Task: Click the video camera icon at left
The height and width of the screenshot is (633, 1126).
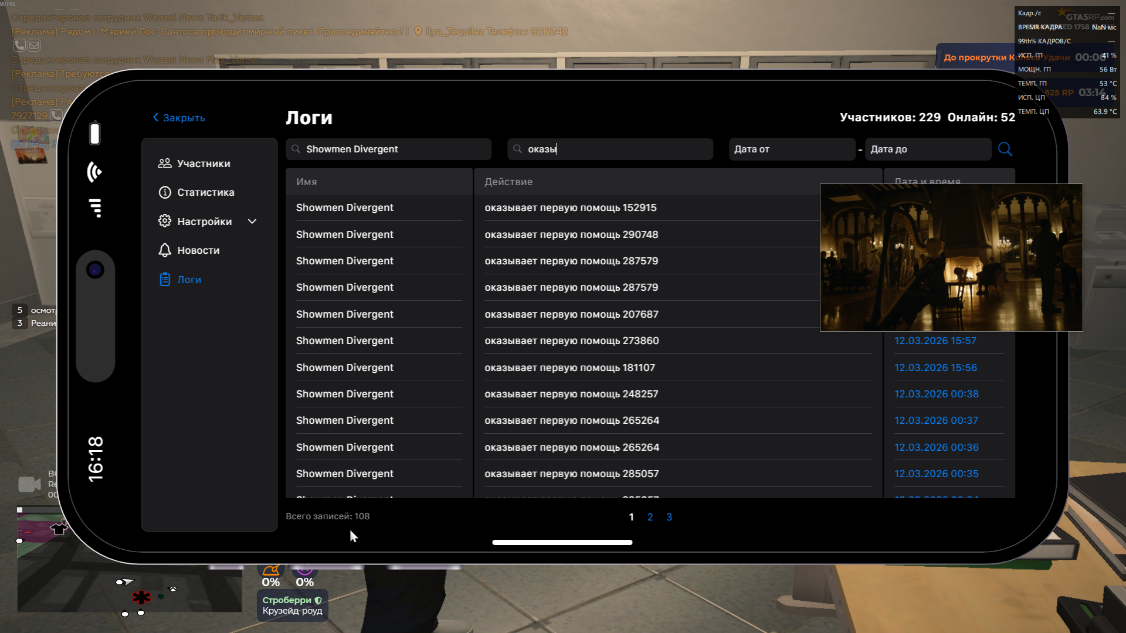Action: point(29,484)
